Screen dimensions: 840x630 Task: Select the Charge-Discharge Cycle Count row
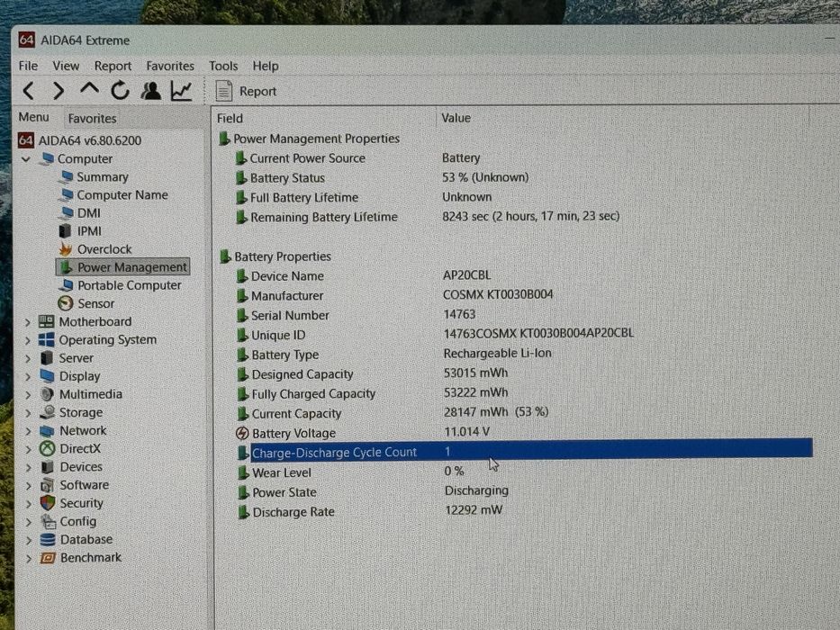(525, 452)
